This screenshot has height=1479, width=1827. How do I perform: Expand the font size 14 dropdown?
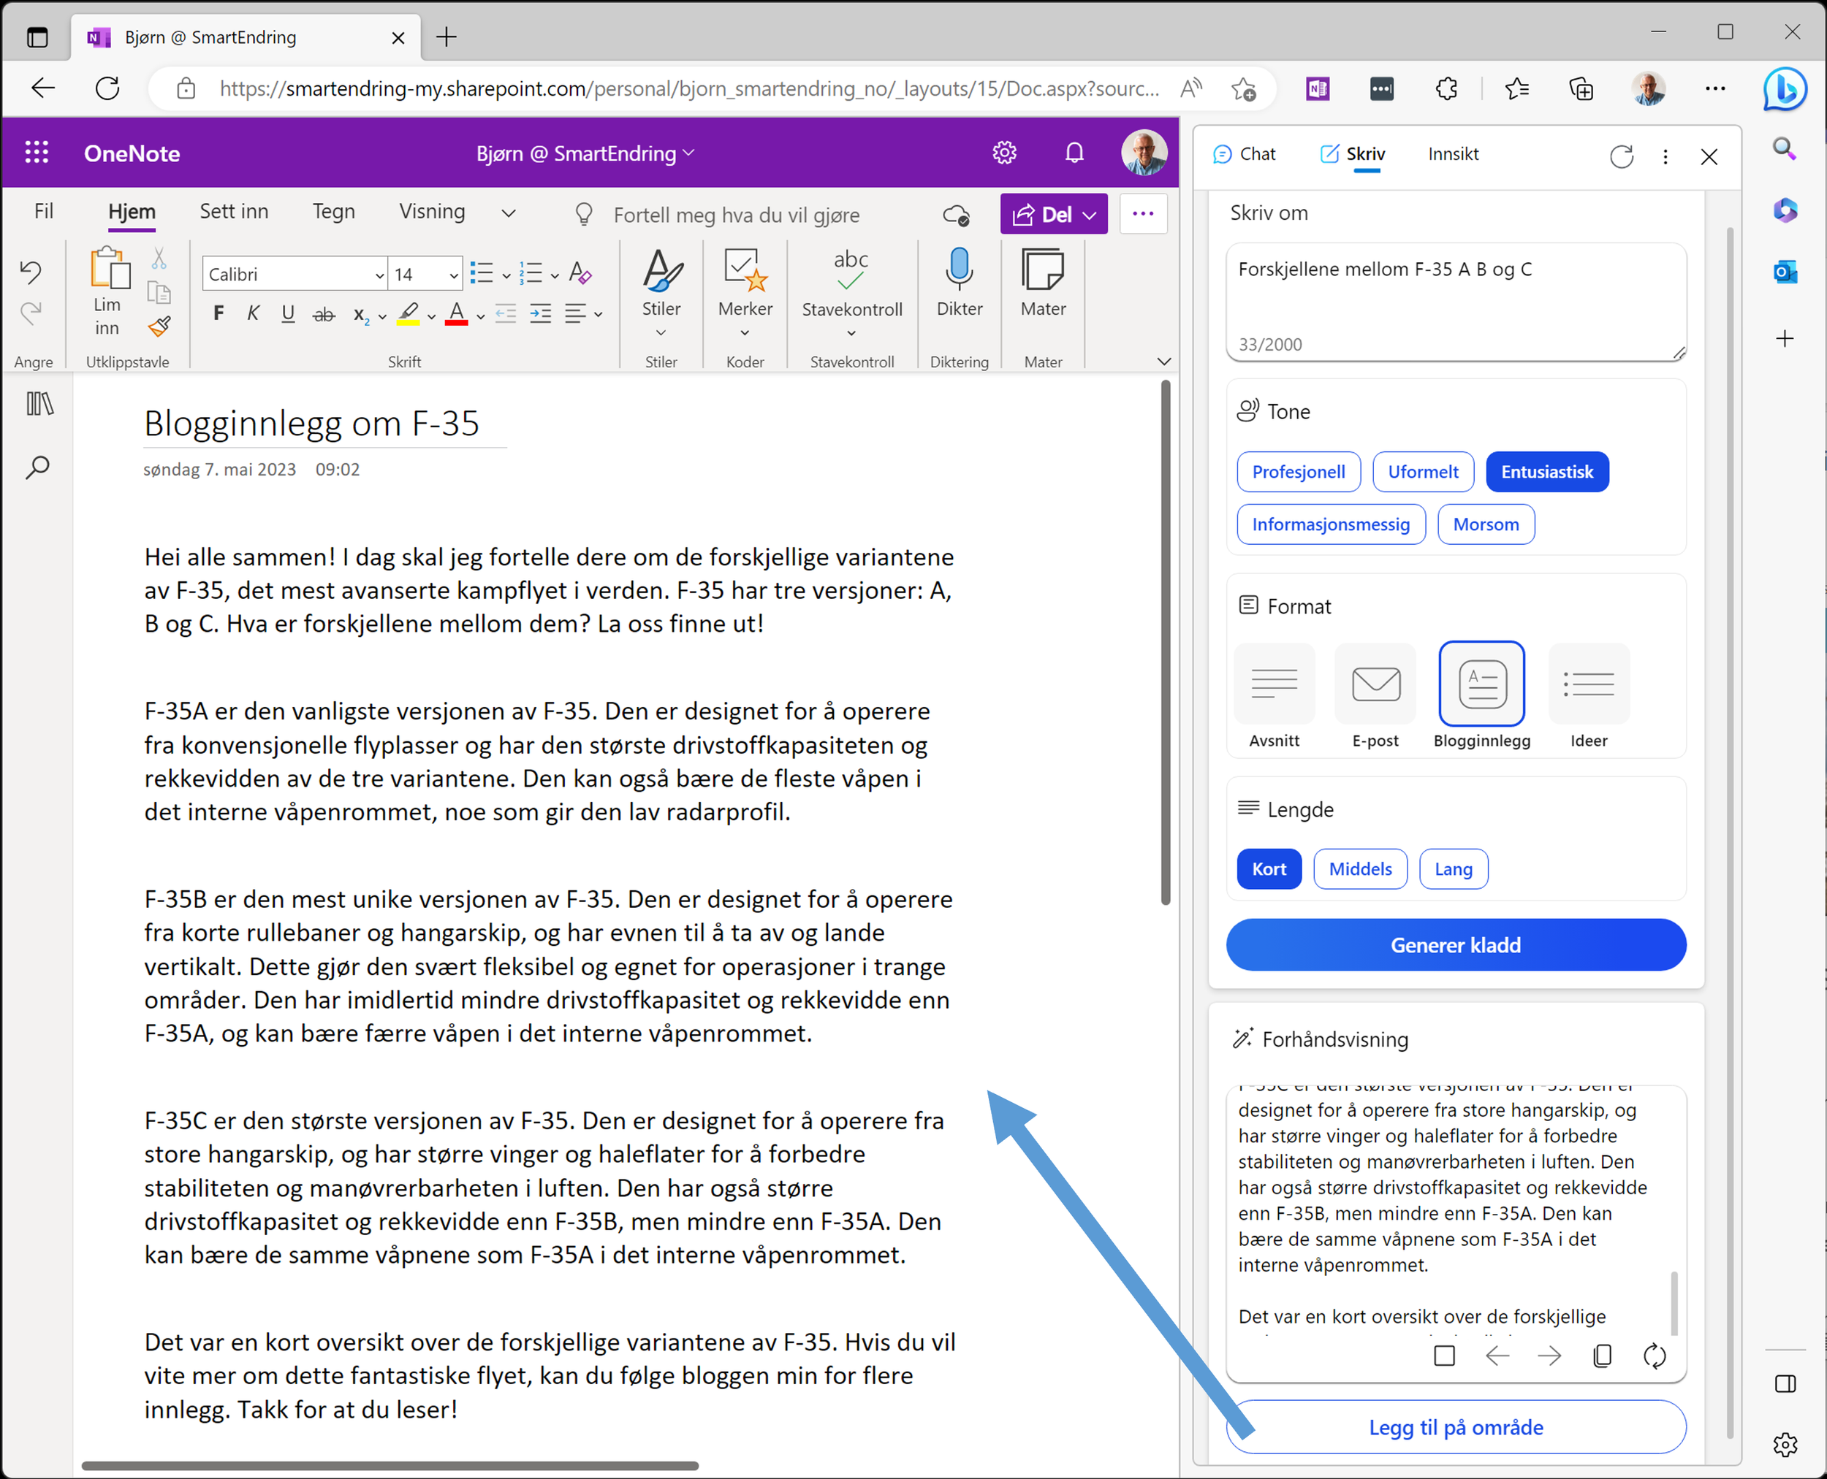tap(454, 275)
